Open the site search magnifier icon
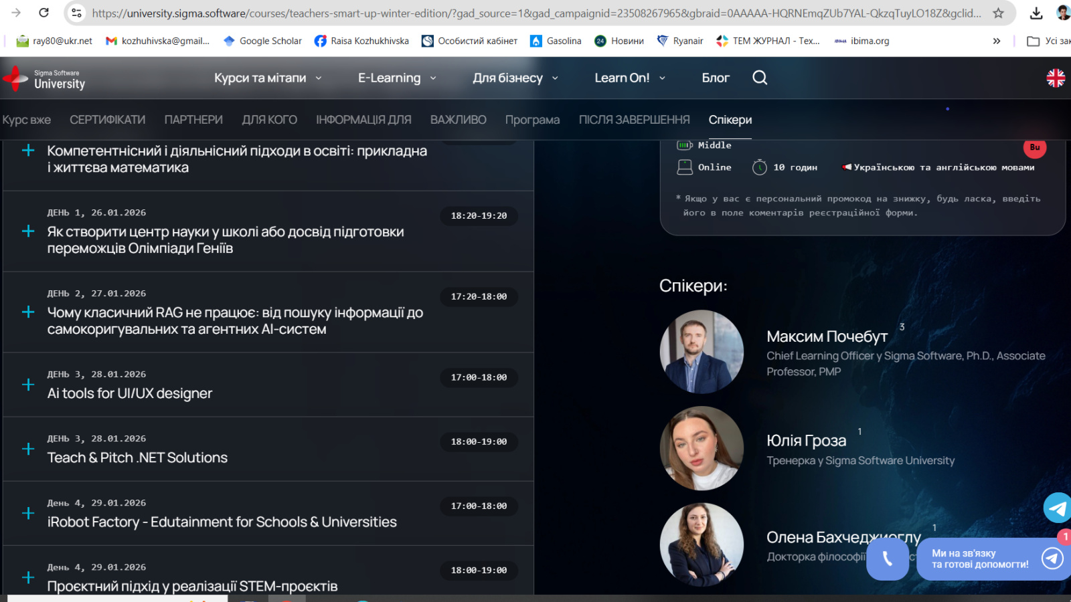Viewport: 1071px width, 602px height. (760, 78)
